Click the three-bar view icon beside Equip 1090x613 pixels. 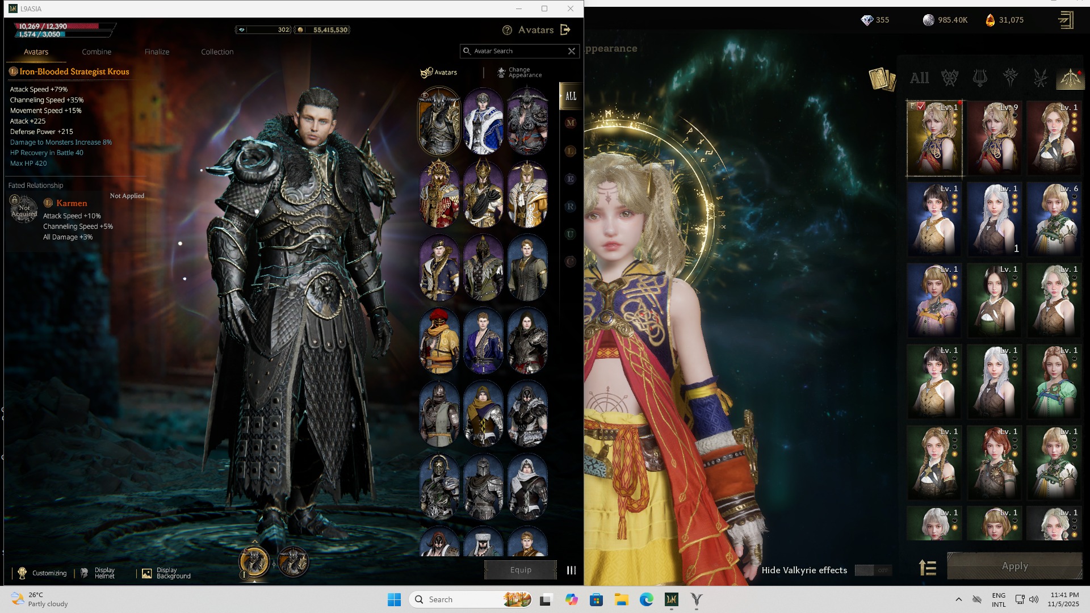tap(571, 570)
